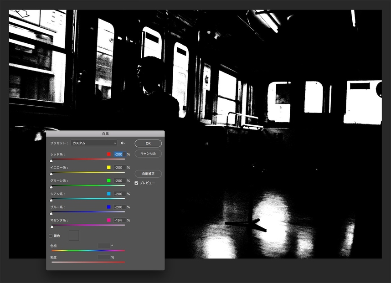391x283 pixels.
Task: Disable the プレビュー checkbox
Action: (x=136, y=183)
